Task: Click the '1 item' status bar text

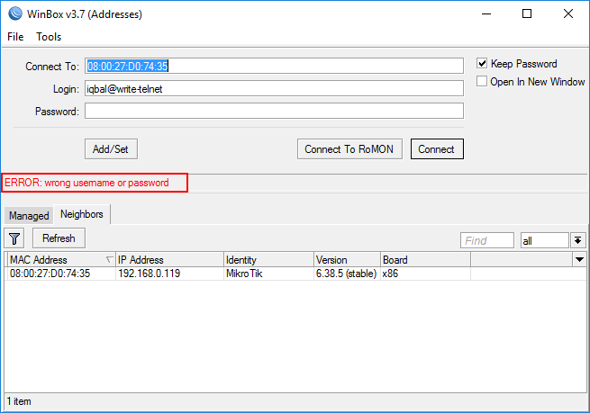Action: (19, 401)
